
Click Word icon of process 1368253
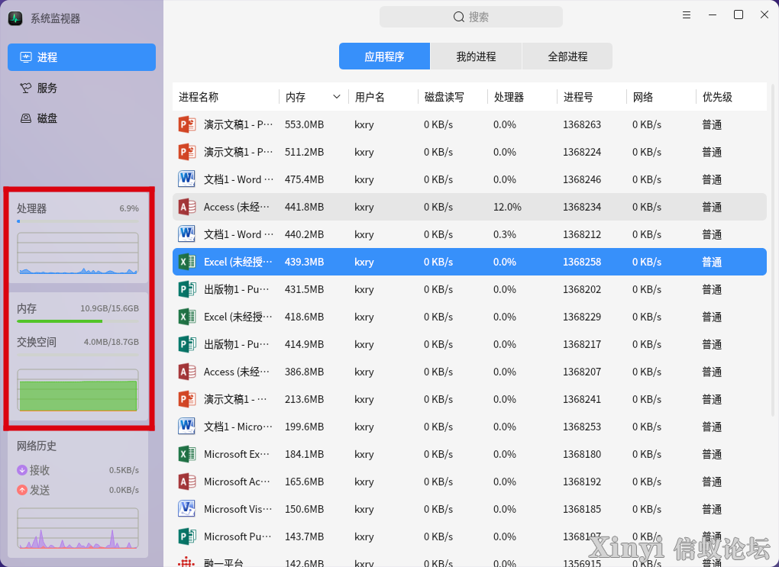pos(187,427)
